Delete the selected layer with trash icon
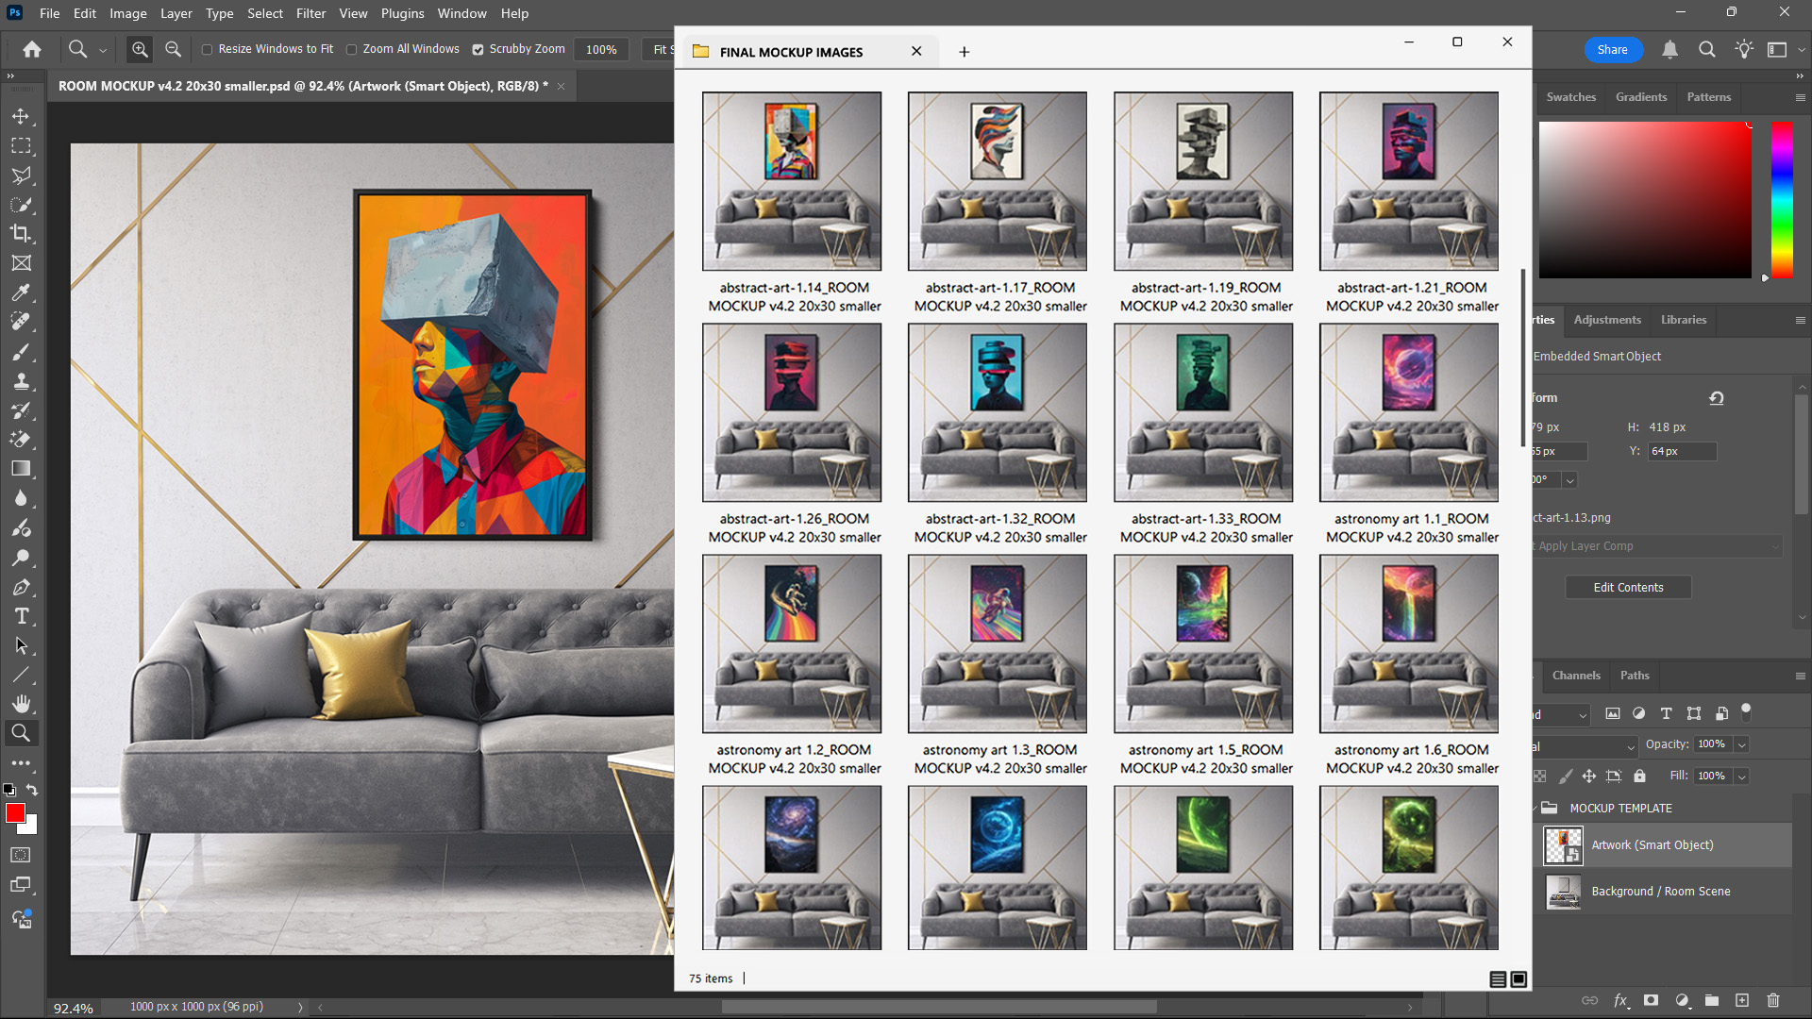 [x=1776, y=1000]
